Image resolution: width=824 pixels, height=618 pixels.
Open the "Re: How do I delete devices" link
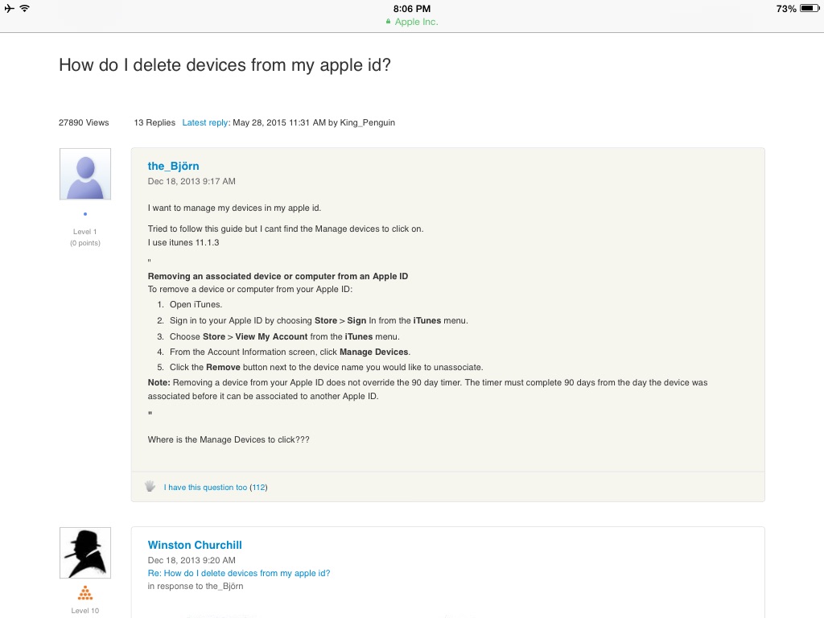click(239, 573)
